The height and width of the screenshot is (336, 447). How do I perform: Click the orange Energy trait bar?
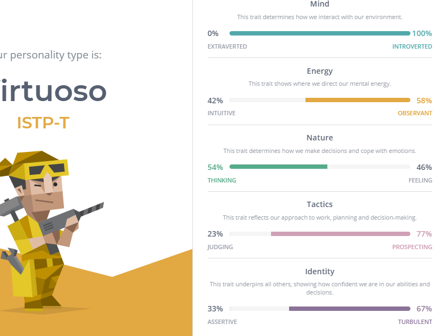coord(357,101)
